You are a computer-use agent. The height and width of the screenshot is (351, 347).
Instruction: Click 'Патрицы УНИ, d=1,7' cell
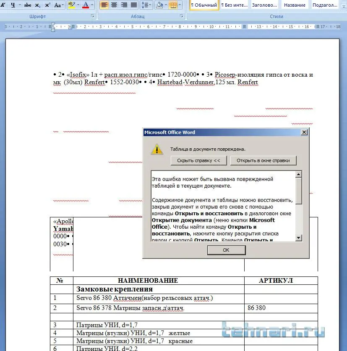(159, 325)
